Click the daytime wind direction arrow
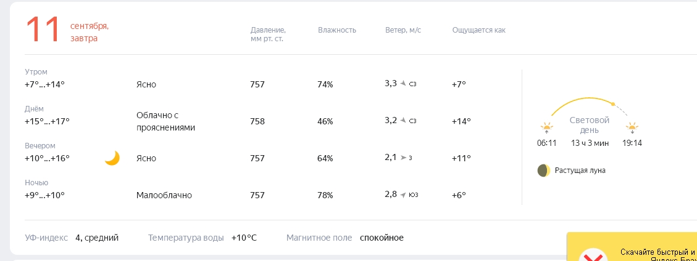 click(404, 120)
